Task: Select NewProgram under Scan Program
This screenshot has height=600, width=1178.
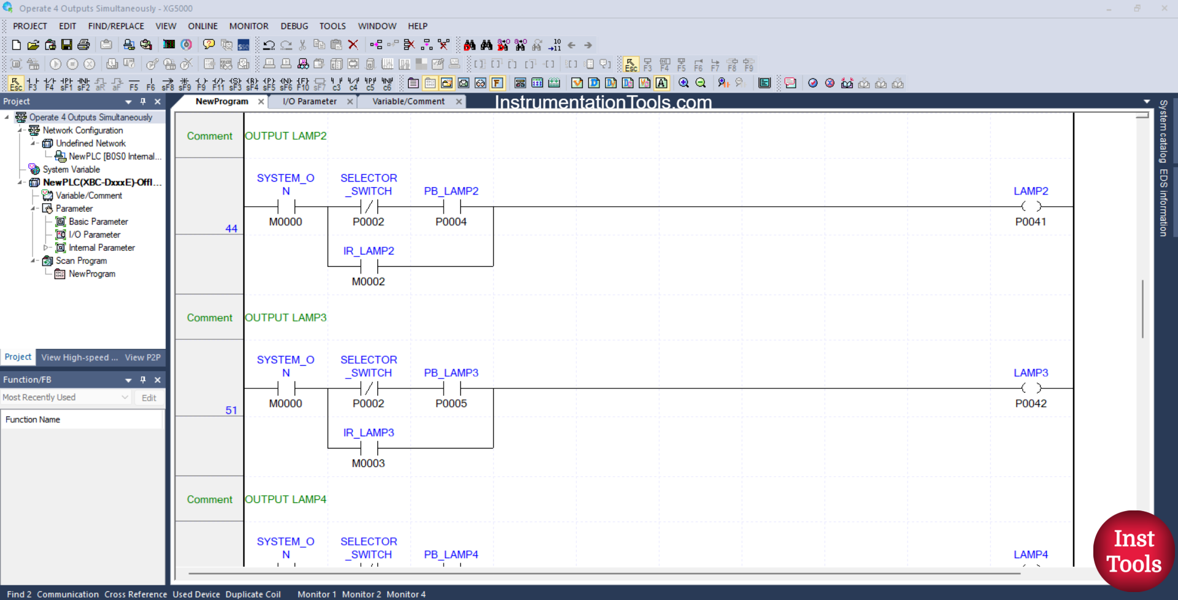Action: tap(91, 274)
